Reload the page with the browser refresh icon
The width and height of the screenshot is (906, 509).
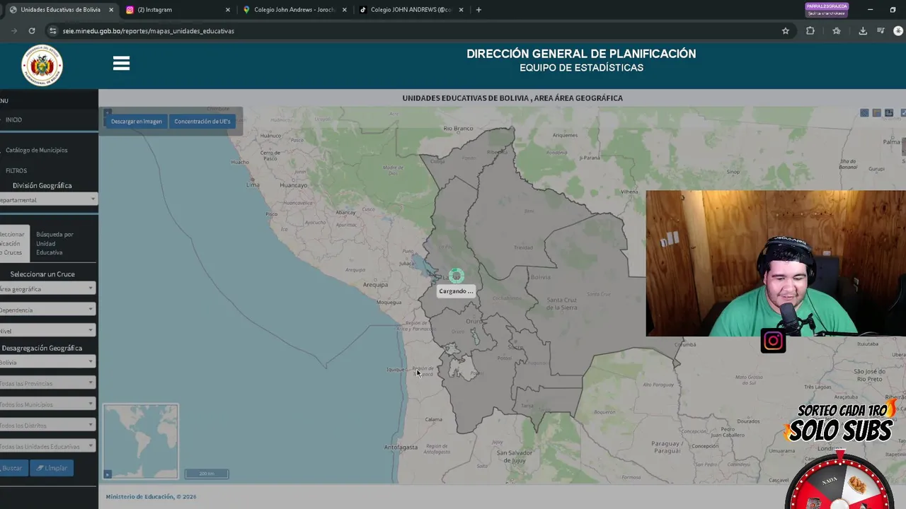(x=32, y=31)
